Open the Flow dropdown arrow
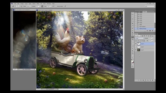 (x=51, y=6)
